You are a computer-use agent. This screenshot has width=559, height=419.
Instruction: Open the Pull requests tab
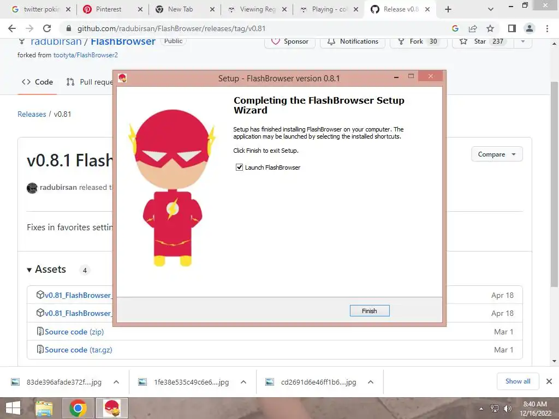pos(90,82)
